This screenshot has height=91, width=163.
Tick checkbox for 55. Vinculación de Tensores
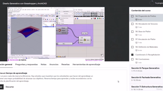click(x=132, y=24)
